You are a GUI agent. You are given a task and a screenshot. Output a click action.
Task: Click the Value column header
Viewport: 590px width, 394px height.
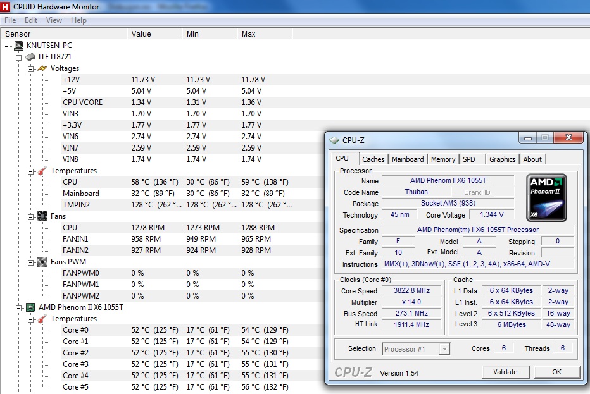point(154,34)
